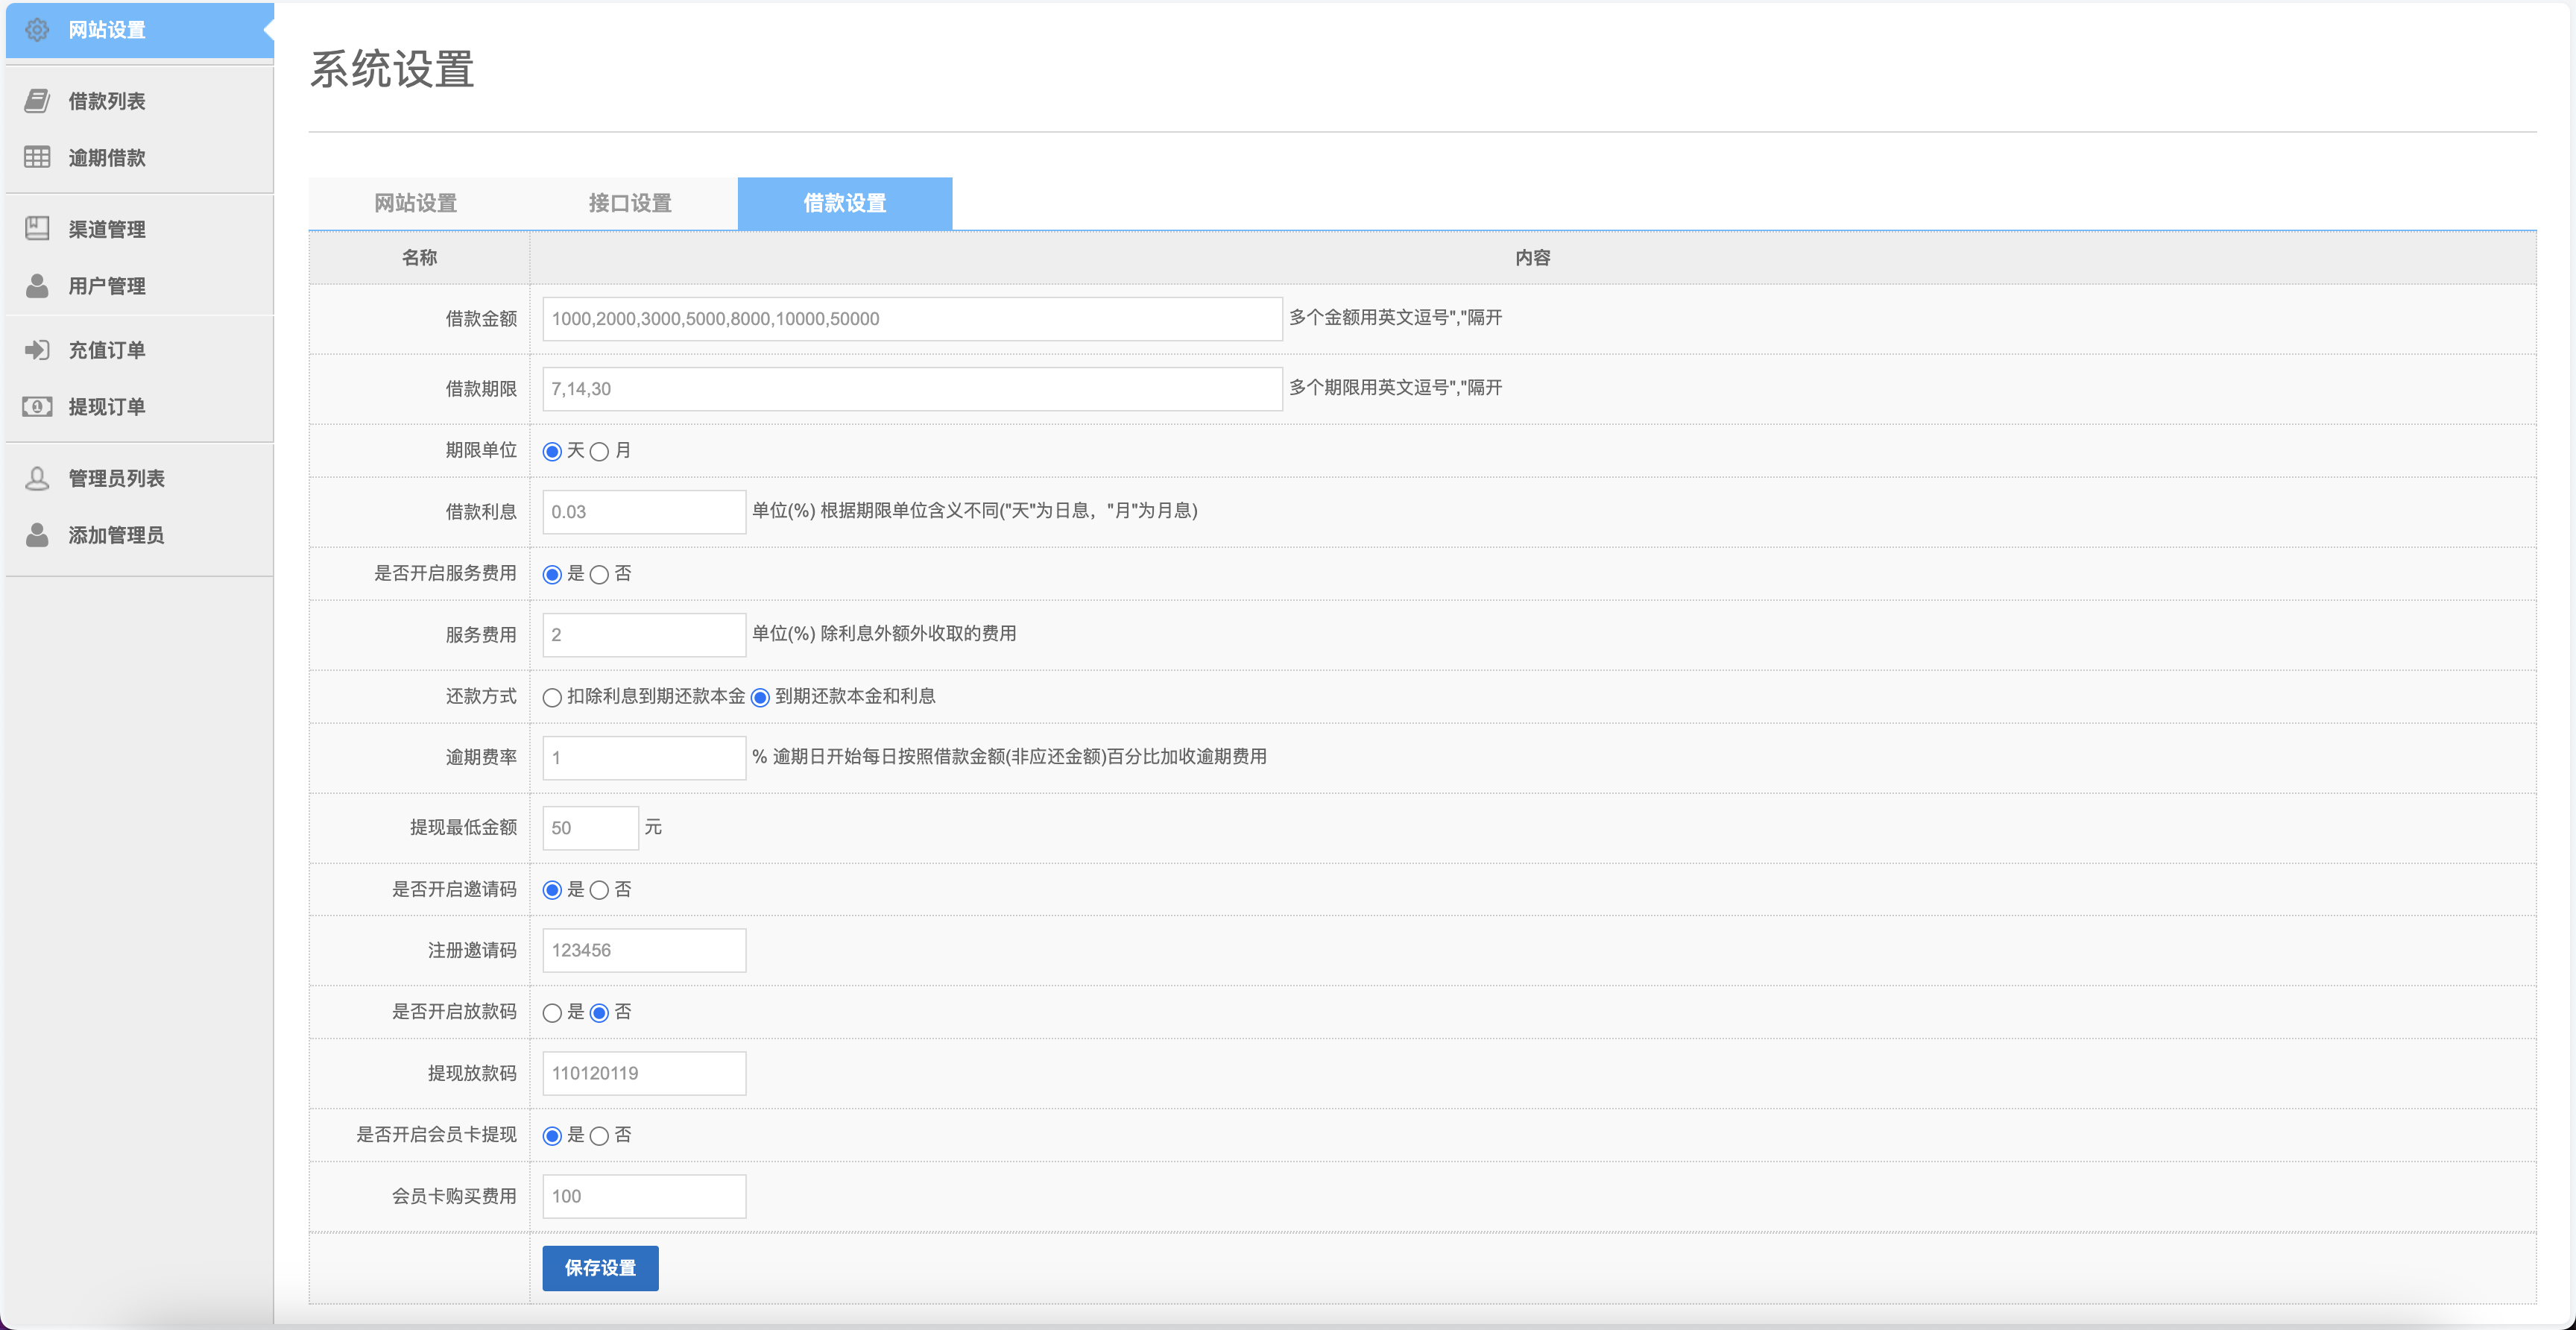Select the 充值订单 recharge arrow icon
This screenshot has width=2576, height=1330.
[x=37, y=349]
